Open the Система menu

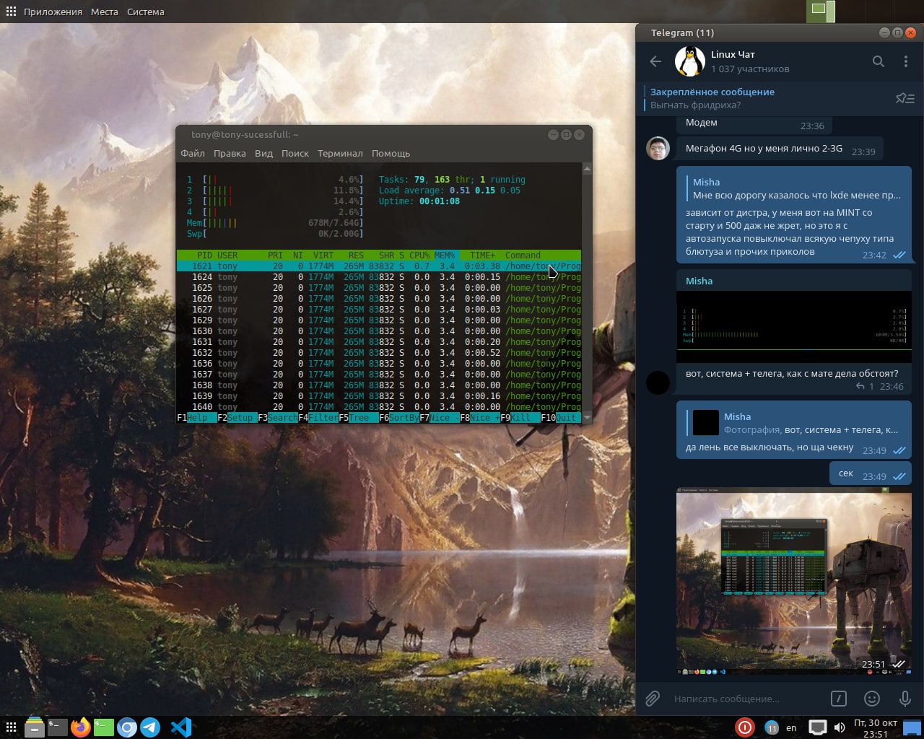(145, 12)
